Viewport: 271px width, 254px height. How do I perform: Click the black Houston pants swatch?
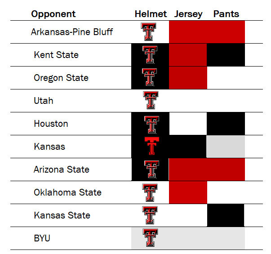pyautogui.click(x=226, y=124)
